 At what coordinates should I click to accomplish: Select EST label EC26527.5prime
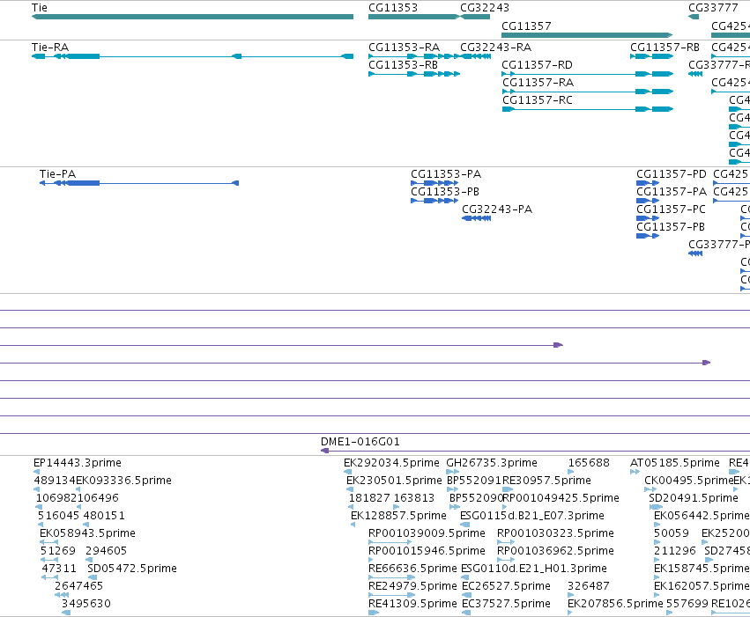pyautogui.click(x=506, y=586)
